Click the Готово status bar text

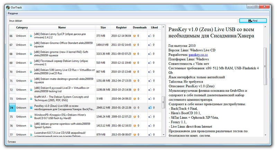coord(12,142)
